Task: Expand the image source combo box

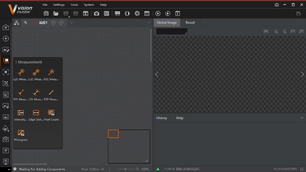Action: [x=172, y=31]
